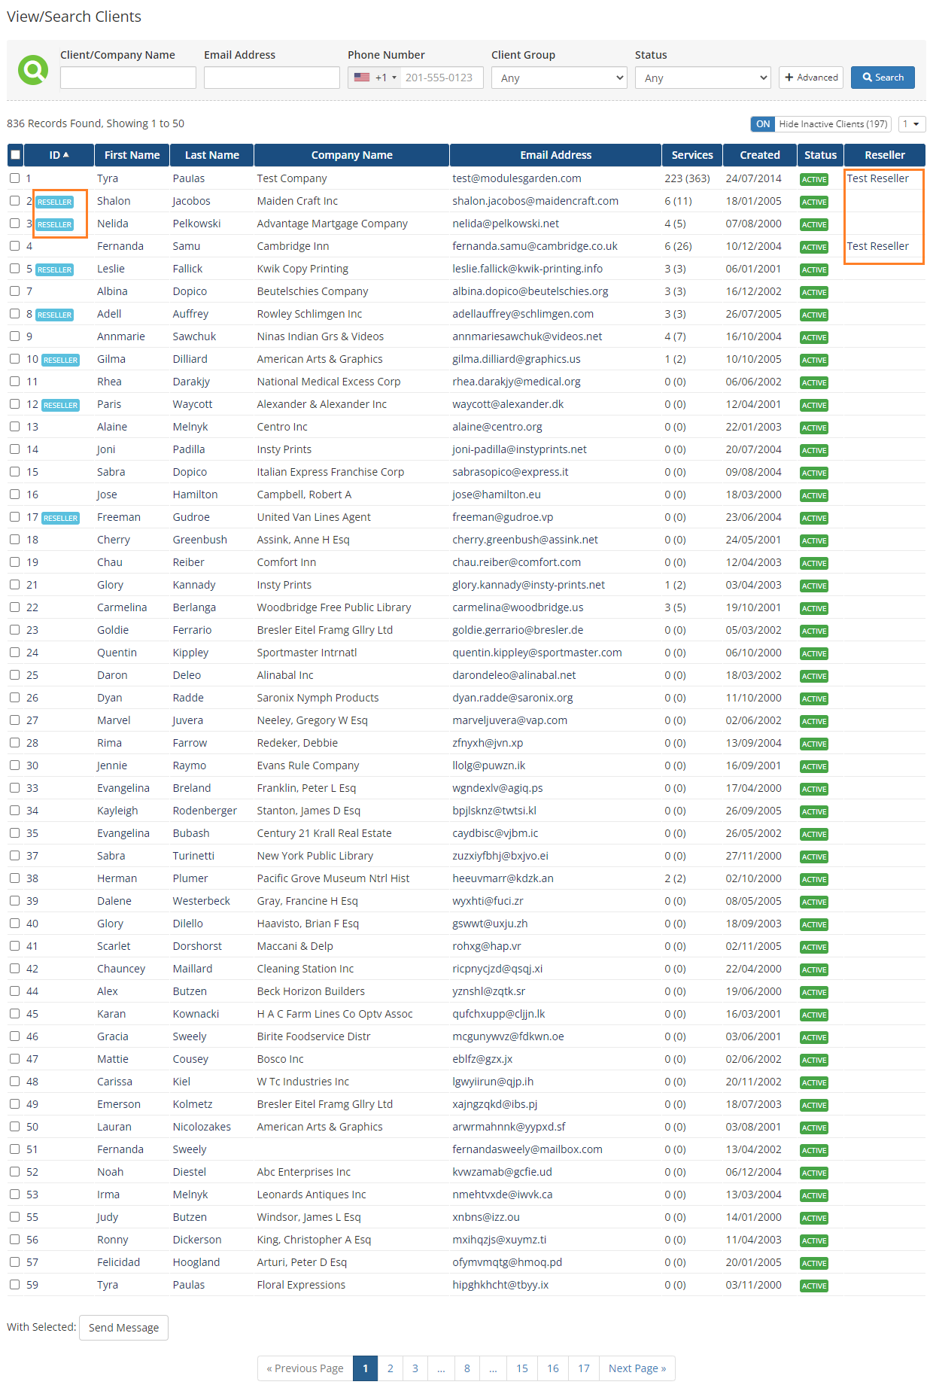Toggle the select-all checkbox in table header

(15, 155)
